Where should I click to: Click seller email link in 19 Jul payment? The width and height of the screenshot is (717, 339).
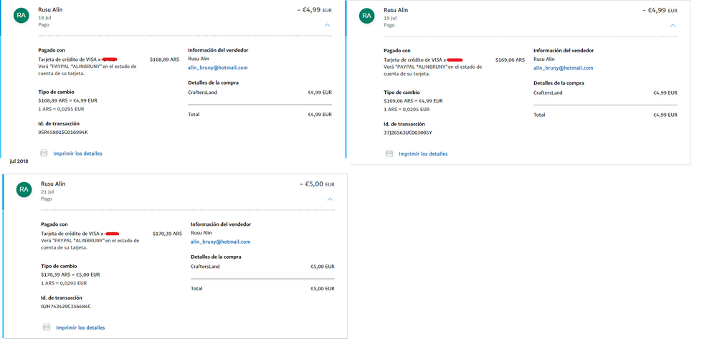[x=563, y=67]
